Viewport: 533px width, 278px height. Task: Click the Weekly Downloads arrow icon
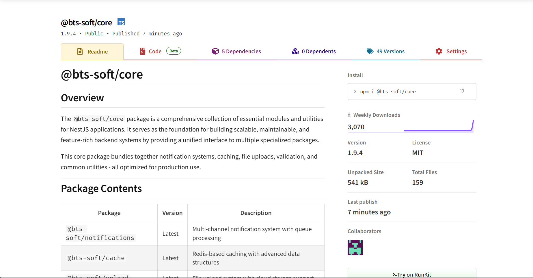point(349,115)
